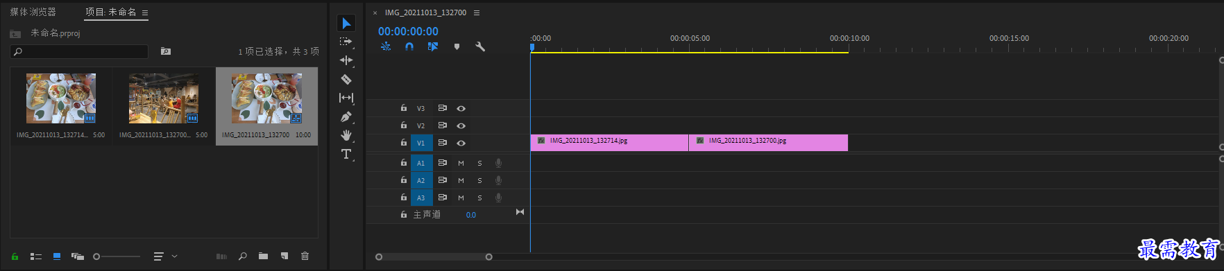The image size is (1224, 271).
Task: Mute audio track A1
Action: (x=461, y=163)
